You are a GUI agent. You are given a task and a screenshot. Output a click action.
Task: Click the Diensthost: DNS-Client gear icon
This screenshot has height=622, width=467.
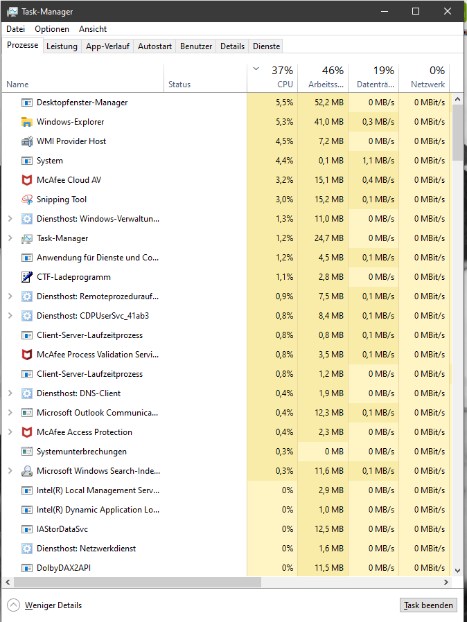coord(26,393)
